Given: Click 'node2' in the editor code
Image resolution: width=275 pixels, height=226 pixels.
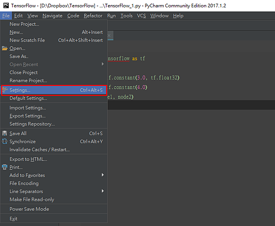Looking at the screenshot, I should pos(124,97).
